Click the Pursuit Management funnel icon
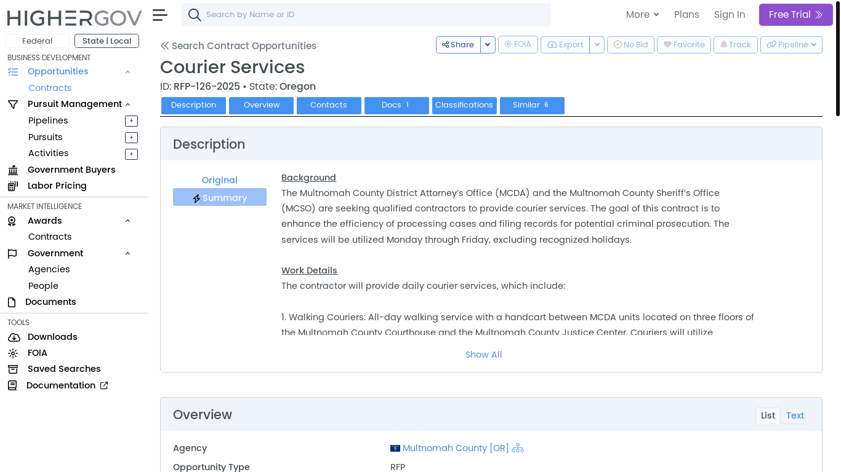 tap(13, 104)
